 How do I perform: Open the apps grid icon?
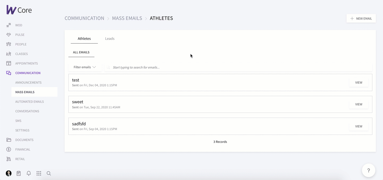(x=39, y=173)
